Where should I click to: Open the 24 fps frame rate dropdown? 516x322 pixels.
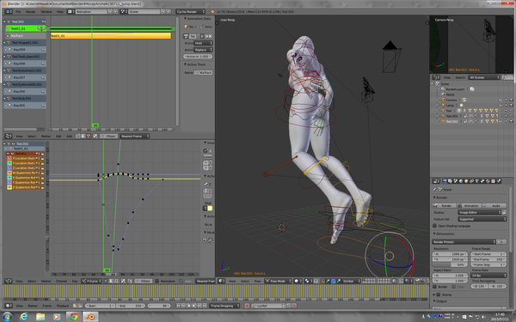pyautogui.click(x=488, y=276)
